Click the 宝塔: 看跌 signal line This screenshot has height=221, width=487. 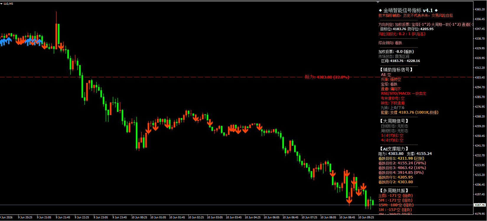389,84
